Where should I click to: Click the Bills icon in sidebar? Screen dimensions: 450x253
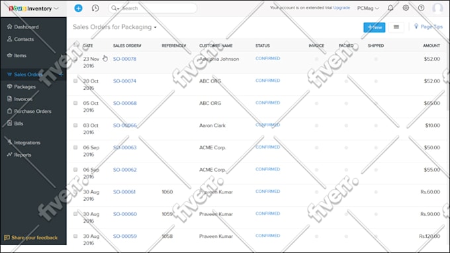pyautogui.click(x=9, y=124)
